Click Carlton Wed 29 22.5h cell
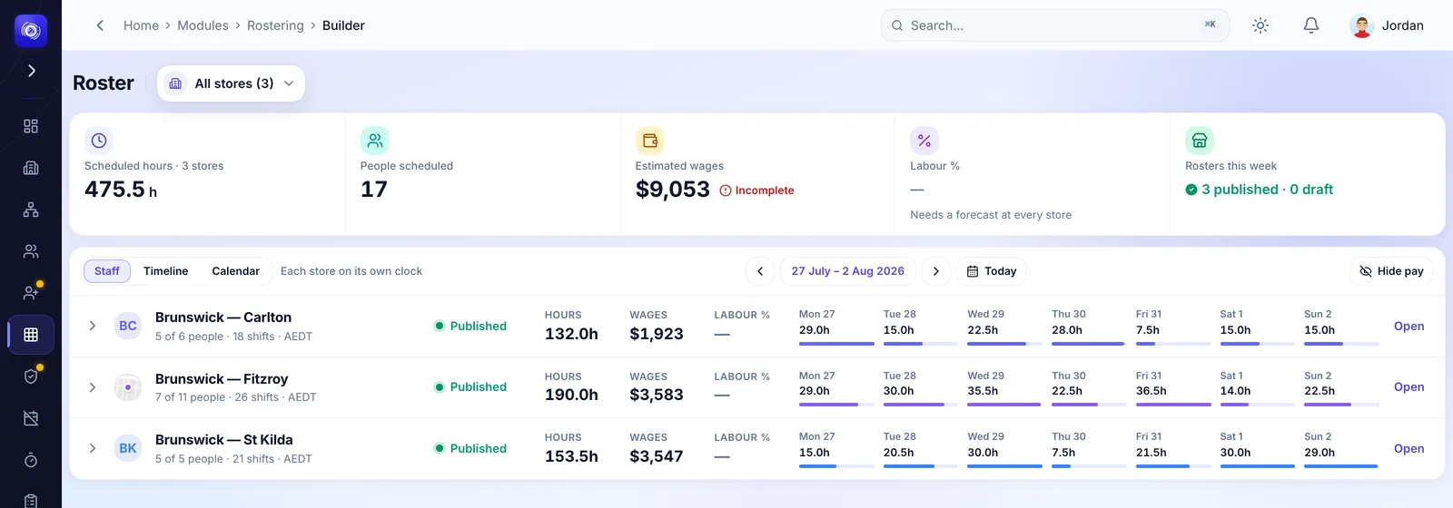Image resolution: width=1453 pixels, height=508 pixels. (x=1004, y=327)
